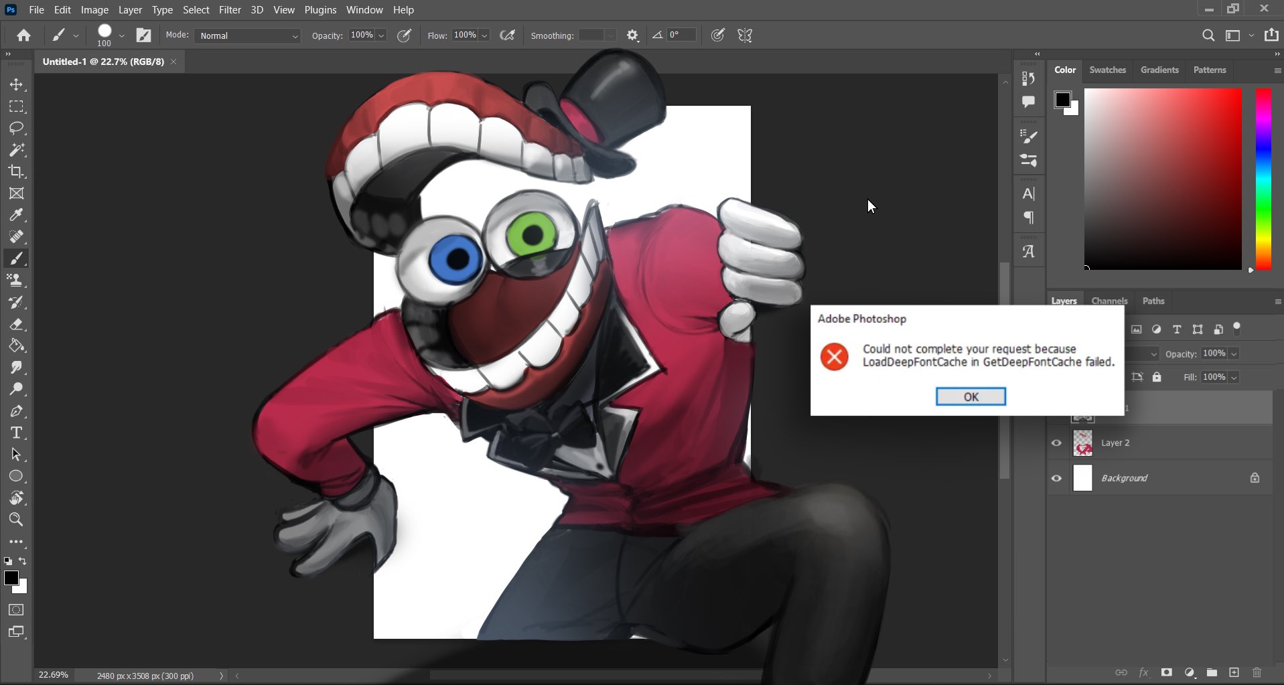This screenshot has width=1284, height=685.
Task: Open the Plugins menu
Action: pyautogui.click(x=320, y=10)
